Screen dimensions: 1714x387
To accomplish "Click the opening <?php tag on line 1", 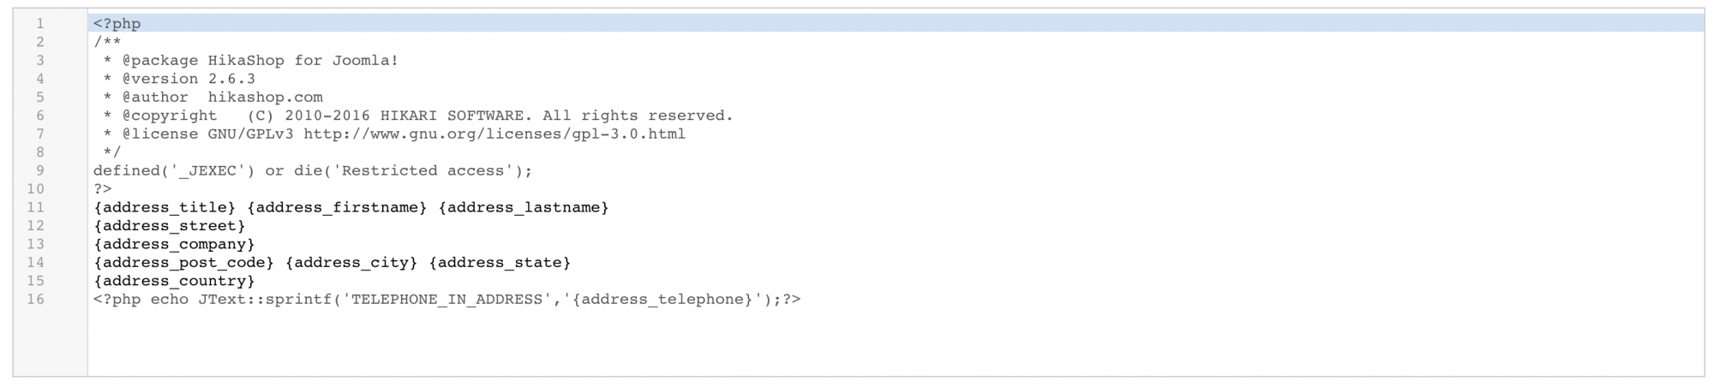I will (117, 24).
